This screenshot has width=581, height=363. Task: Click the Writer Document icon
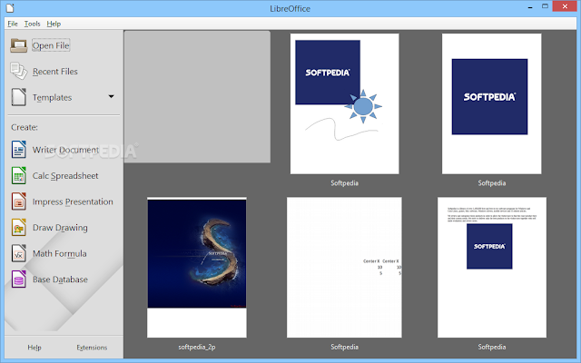point(18,149)
